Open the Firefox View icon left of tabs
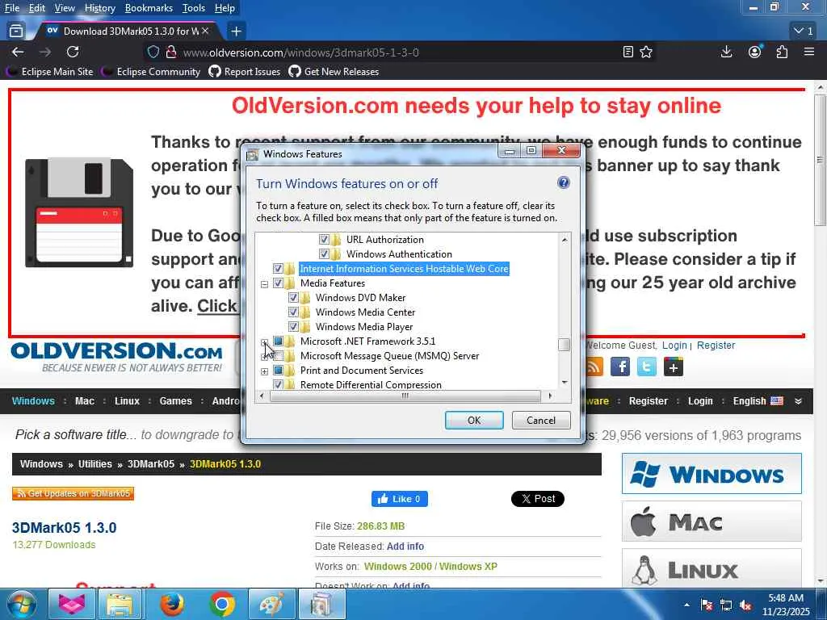 (x=16, y=31)
